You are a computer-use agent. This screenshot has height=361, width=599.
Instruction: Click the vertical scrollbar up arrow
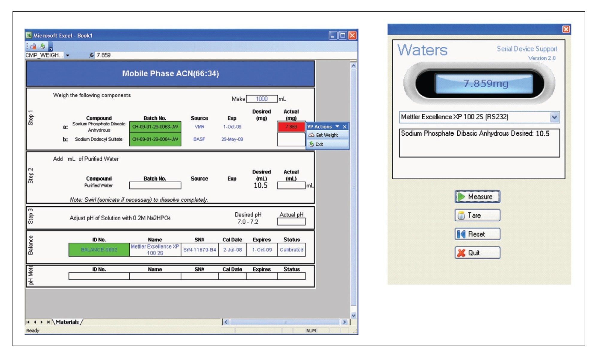pos(353,66)
